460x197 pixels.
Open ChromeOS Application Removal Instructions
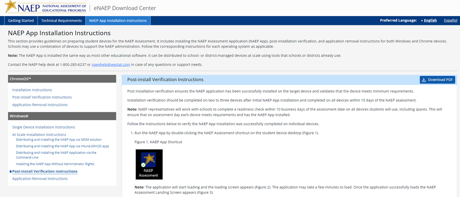[x=40, y=105]
